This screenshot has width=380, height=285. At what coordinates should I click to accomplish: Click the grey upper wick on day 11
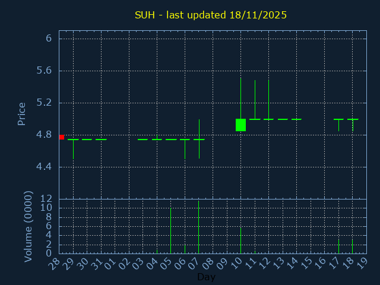tap(255, 99)
